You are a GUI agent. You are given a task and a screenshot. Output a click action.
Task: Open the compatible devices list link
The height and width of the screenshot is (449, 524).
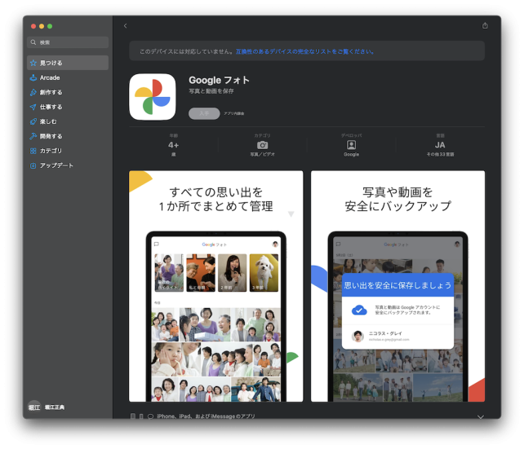coord(304,51)
